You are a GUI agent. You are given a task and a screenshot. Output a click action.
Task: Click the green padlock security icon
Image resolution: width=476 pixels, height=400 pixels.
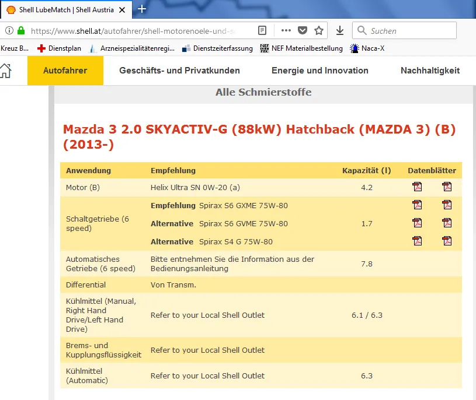(21, 30)
